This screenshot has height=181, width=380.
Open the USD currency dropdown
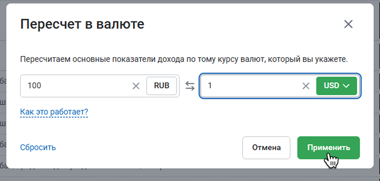point(336,86)
